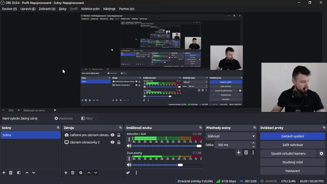Move source down arrow in Zdroje panel
The image size is (327, 184).
[x=96, y=173]
